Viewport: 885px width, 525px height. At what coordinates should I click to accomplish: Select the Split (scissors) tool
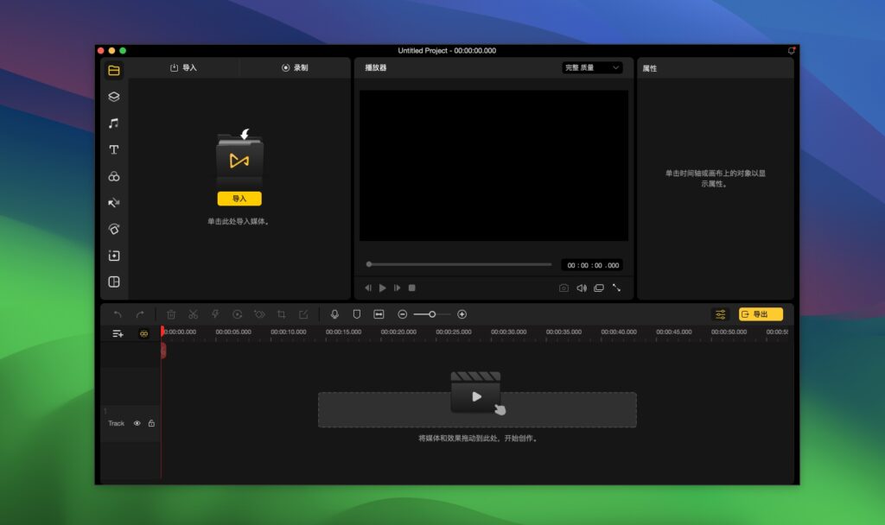point(193,314)
